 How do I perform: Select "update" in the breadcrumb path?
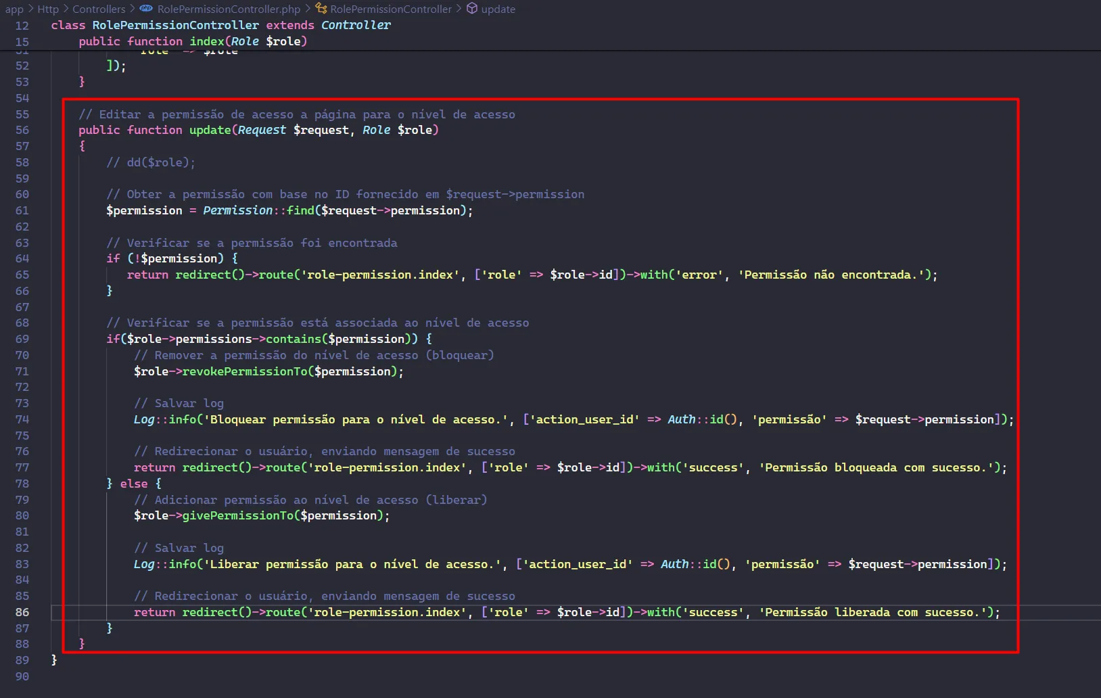(498, 9)
